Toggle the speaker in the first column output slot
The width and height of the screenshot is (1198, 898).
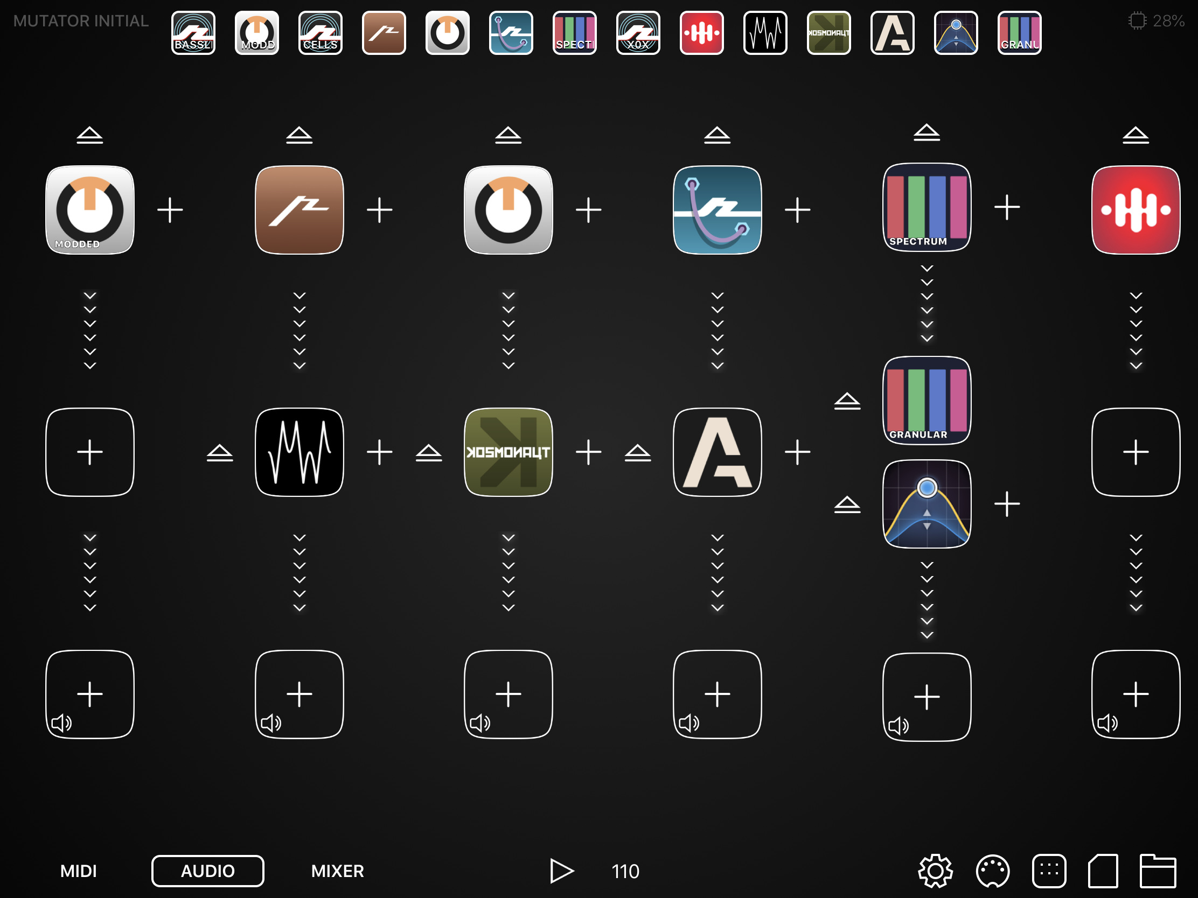pyautogui.click(x=61, y=722)
